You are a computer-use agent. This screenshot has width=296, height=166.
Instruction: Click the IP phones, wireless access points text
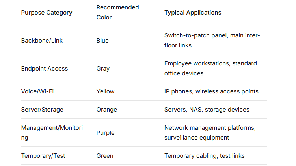click(x=211, y=91)
